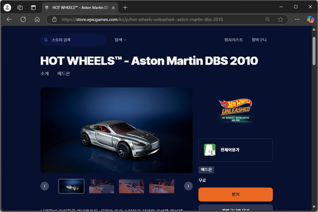
Task: Go to browser home page
Action: coord(37,19)
